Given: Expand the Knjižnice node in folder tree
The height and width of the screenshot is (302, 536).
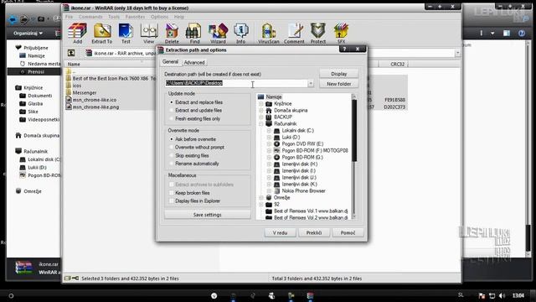Looking at the screenshot, I should [x=261, y=103].
